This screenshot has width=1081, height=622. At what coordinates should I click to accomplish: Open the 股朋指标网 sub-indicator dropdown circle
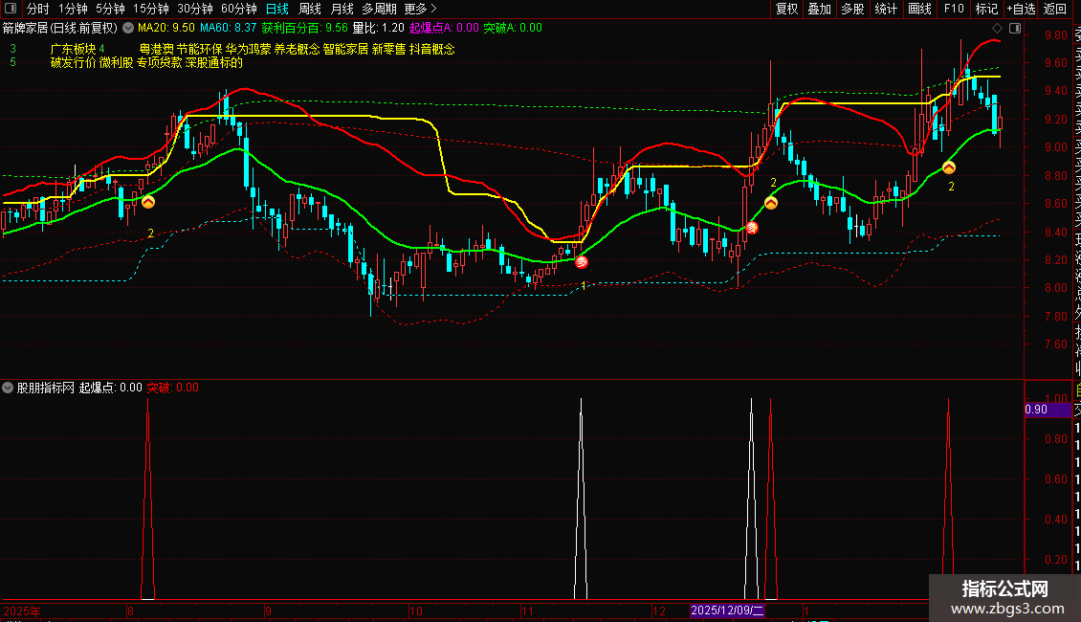(8, 388)
